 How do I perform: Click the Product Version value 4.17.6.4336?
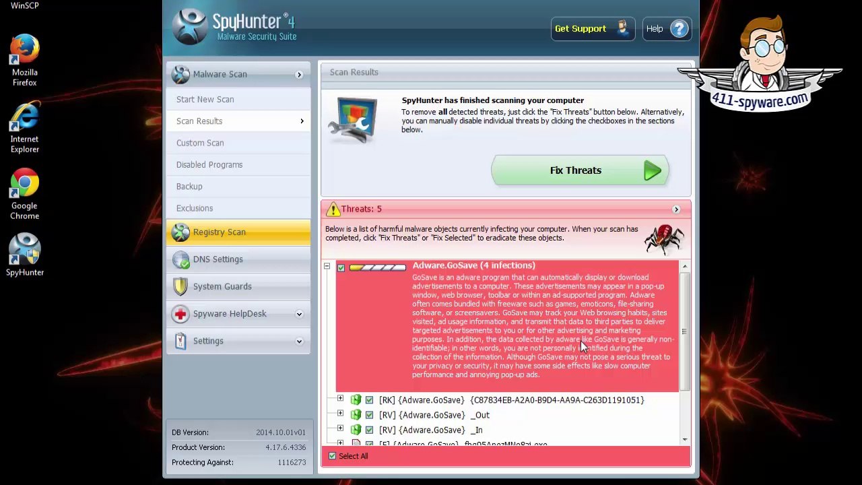click(x=286, y=447)
